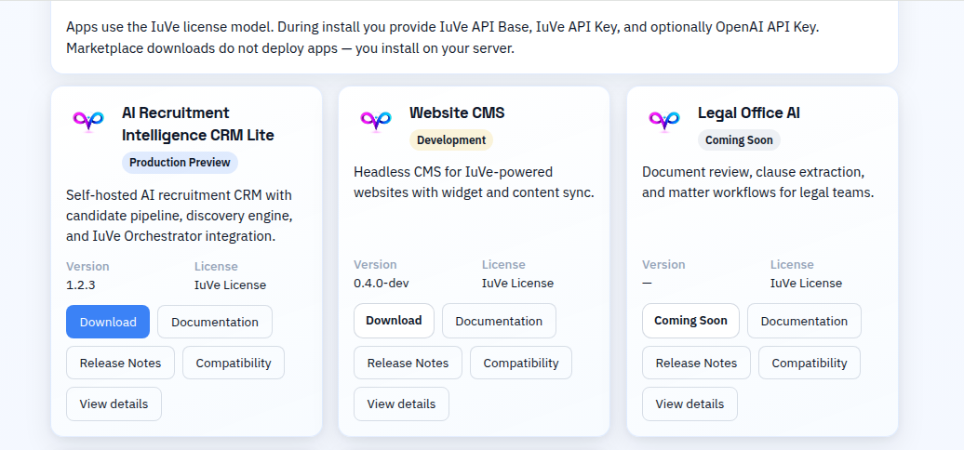Click the Website CMS logo icon
This screenshot has height=450, width=964.
coord(376,120)
